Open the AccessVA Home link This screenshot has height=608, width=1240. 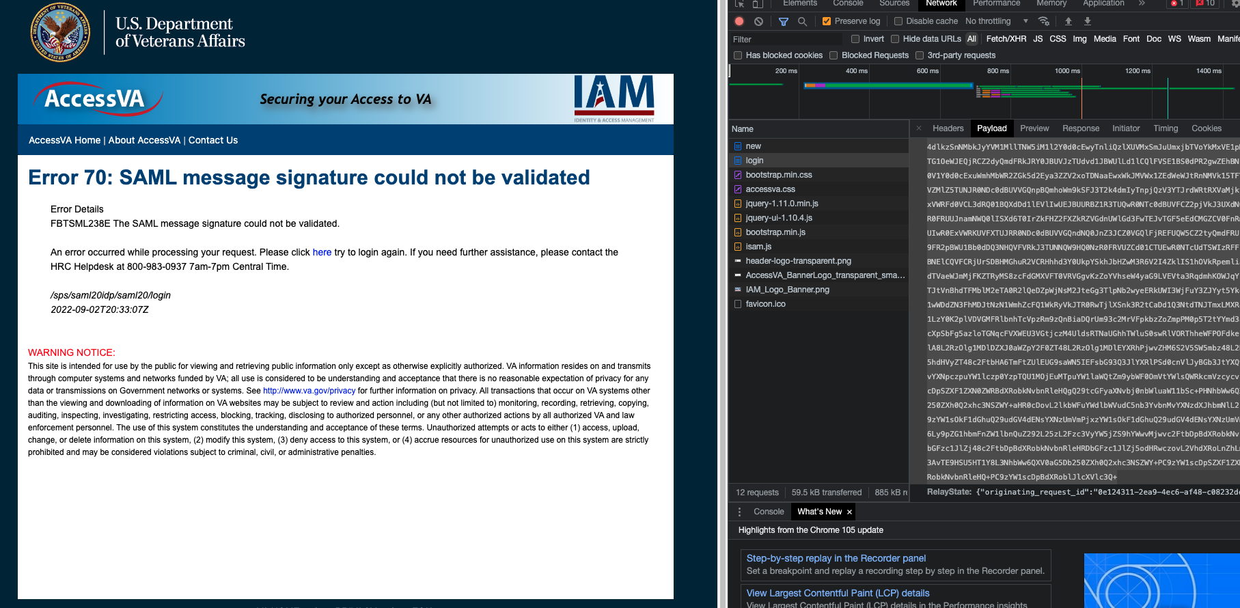[64, 140]
